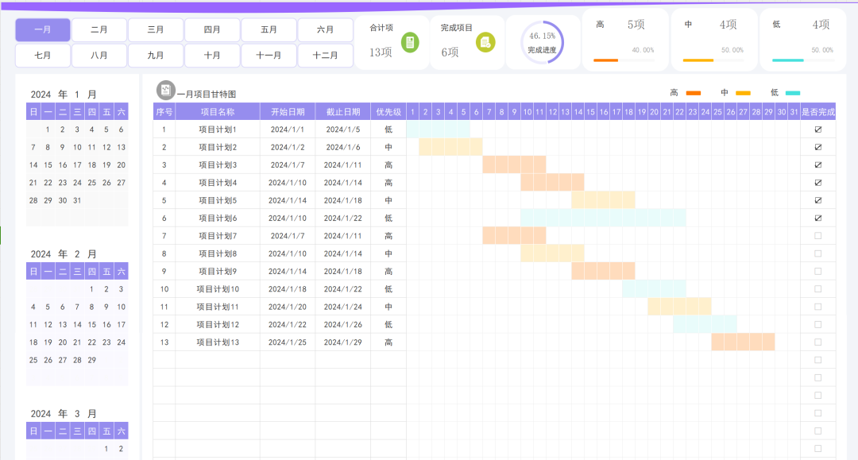Click the 13项 total count value
This screenshot has height=460, width=858.
(x=381, y=52)
